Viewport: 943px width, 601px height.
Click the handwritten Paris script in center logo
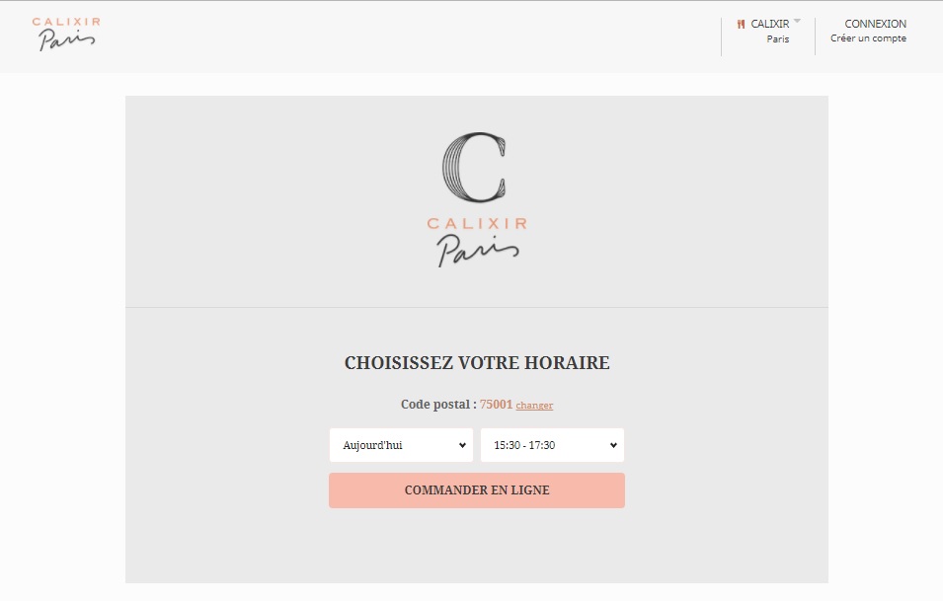click(477, 250)
